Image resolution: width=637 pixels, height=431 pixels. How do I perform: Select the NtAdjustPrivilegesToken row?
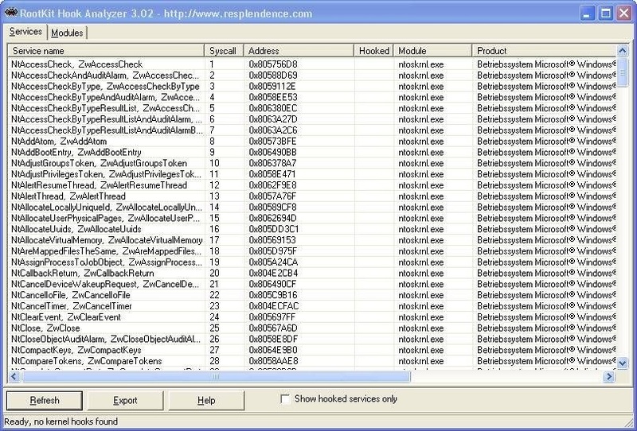(312, 174)
